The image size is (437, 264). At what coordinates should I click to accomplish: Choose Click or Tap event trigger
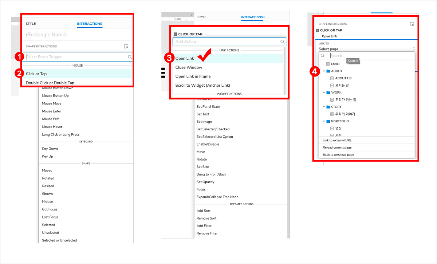[77, 74]
